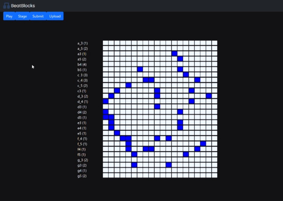Select the f_5 (1) row label
The height and width of the screenshot is (201, 283).
(82, 144)
